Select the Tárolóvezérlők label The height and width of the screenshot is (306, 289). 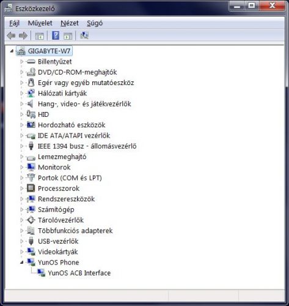tap(60, 220)
